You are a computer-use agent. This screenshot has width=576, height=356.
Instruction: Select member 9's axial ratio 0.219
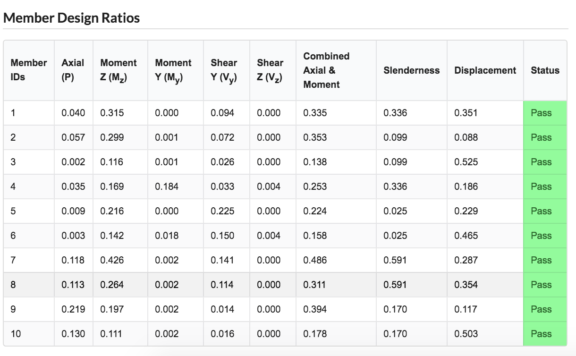coord(73,309)
